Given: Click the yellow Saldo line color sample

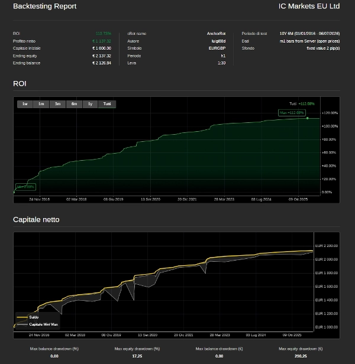Looking at the screenshot, I should pos(22,317).
